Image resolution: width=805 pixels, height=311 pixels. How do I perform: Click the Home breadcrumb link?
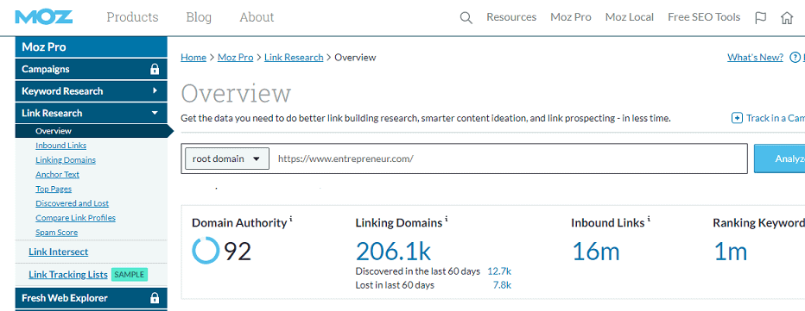point(193,58)
